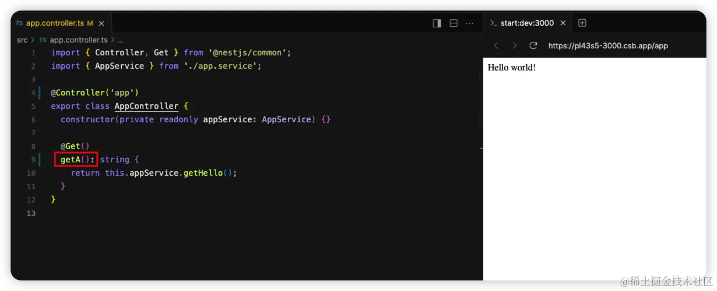Click the terminal icon on start:dev tab
This screenshot has height=291, width=717.
coord(493,23)
